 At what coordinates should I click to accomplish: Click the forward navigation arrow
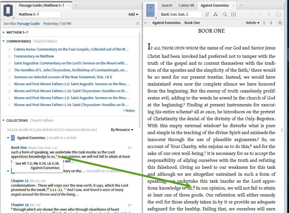point(260,14)
